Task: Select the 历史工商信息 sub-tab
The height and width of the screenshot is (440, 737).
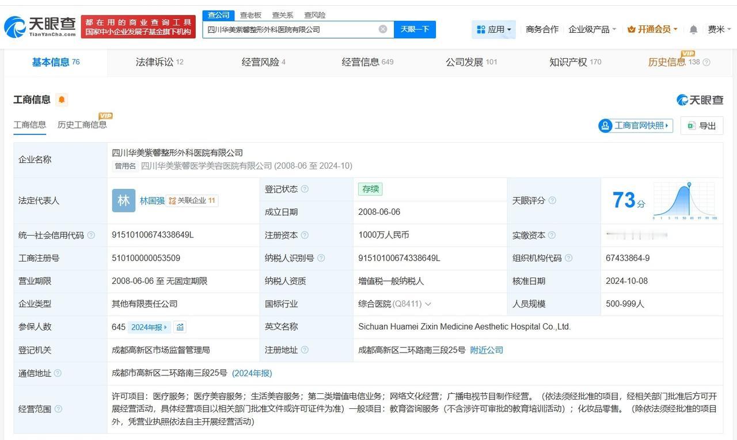Action: pyautogui.click(x=82, y=125)
